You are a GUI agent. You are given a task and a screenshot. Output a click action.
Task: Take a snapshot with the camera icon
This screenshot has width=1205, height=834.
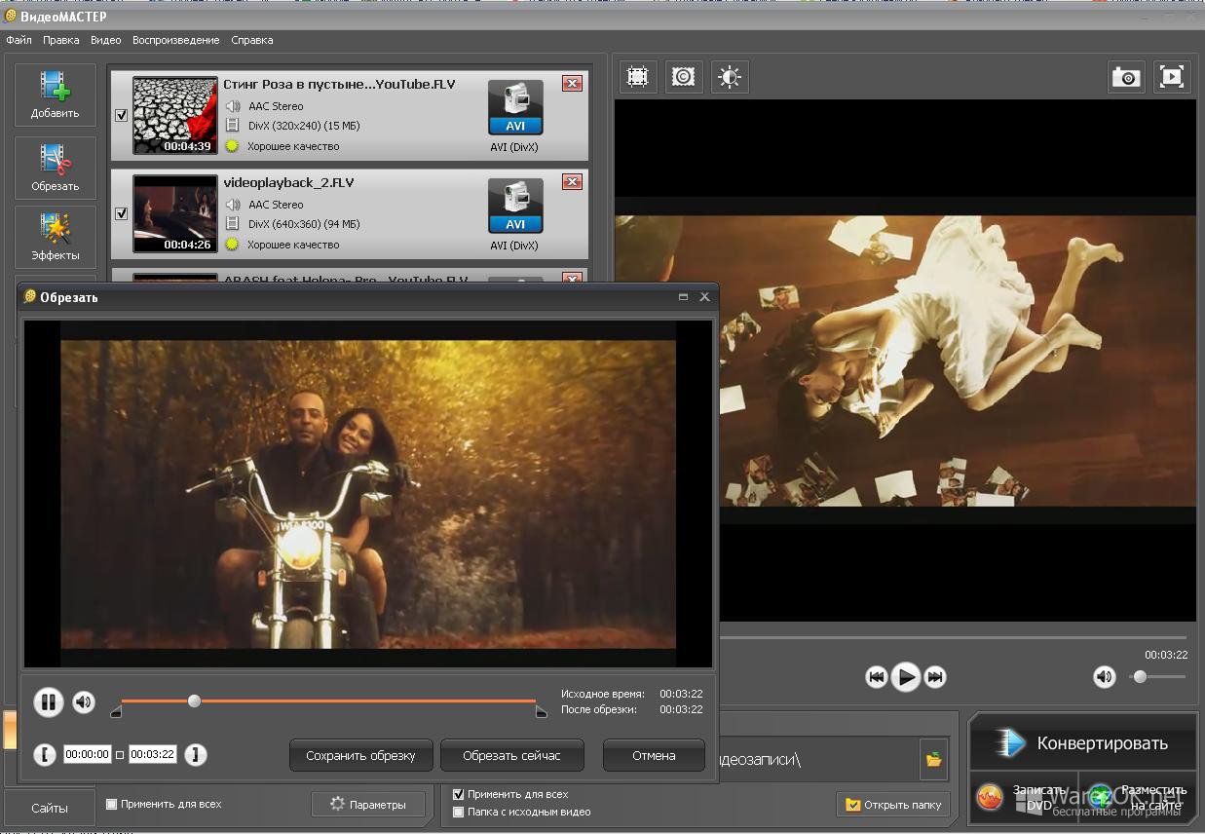(x=1127, y=77)
